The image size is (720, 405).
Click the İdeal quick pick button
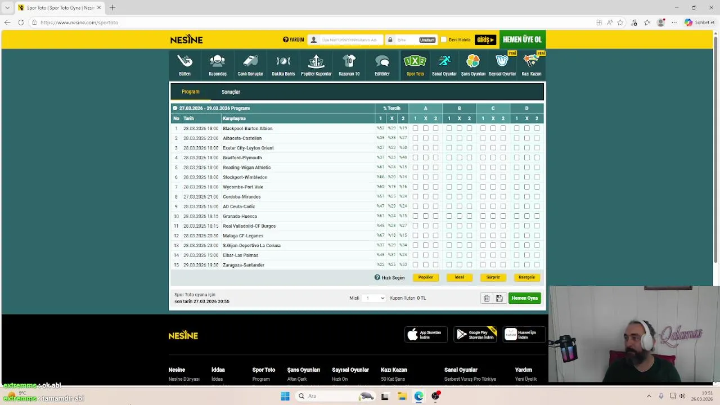[x=459, y=277]
